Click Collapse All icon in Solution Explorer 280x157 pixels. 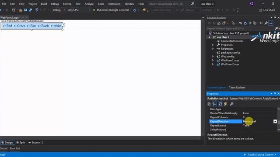(x=250, y=23)
